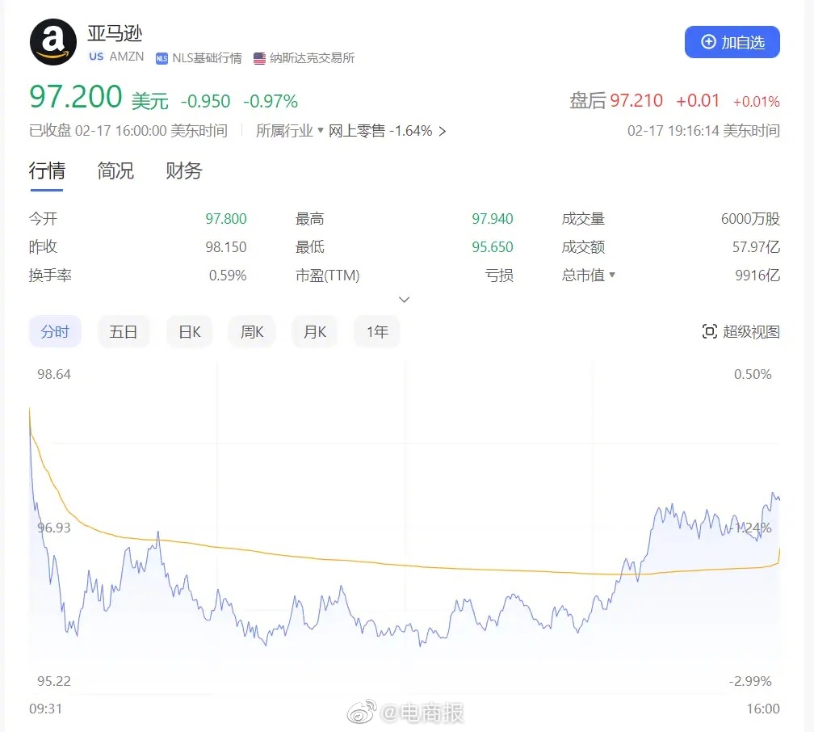This screenshot has height=732, width=814.
Task: Click the 最低 value 95.650
Action: click(x=492, y=246)
